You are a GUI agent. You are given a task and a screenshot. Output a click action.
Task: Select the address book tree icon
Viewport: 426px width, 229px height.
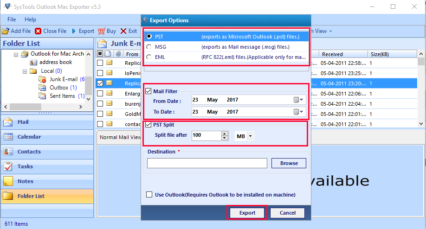[33, 63]
